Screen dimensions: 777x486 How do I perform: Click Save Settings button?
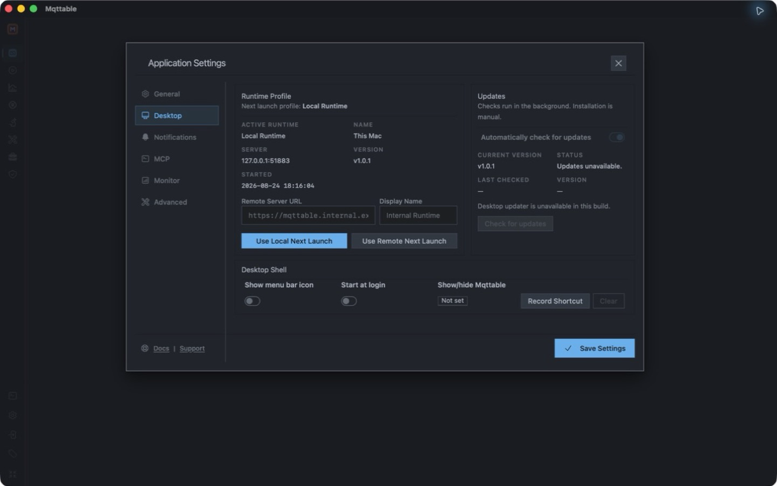(595, 348)
